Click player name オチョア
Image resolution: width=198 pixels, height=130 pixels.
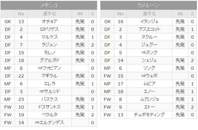point(49,22)
